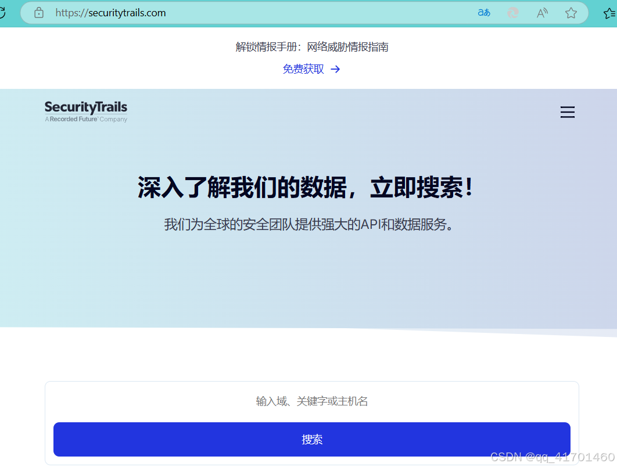This screenshot has width=617, height=467.
Task: Open the translate page icon
Action: click(483, 12)
